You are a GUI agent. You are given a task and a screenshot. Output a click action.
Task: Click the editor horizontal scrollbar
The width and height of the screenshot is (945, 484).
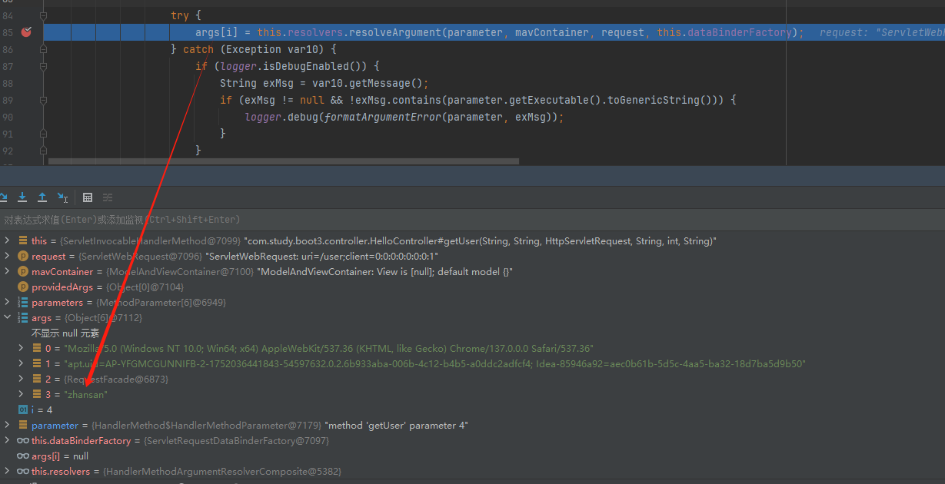point(284,161)
